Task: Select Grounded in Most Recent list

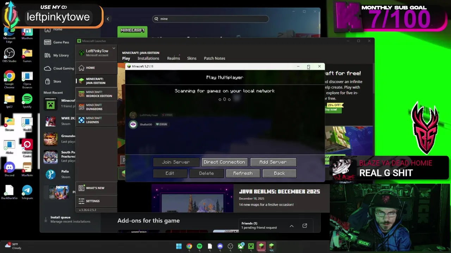Action: [59, 138]
